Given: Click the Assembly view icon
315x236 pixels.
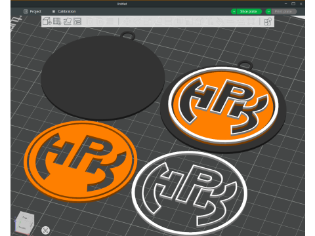Looking at the screenshot, I should tap(268, 22).
